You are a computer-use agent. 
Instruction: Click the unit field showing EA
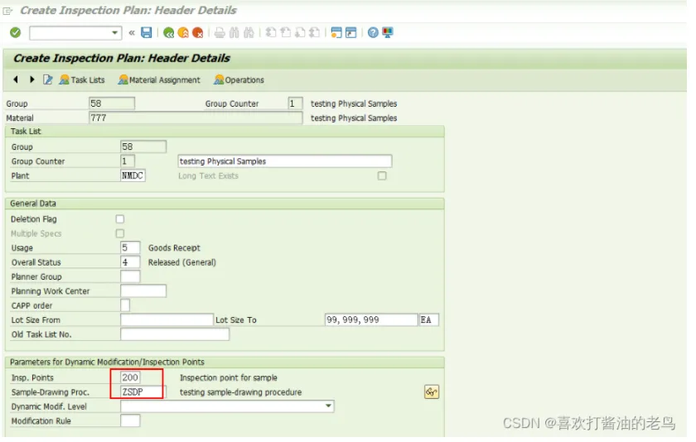429,320
